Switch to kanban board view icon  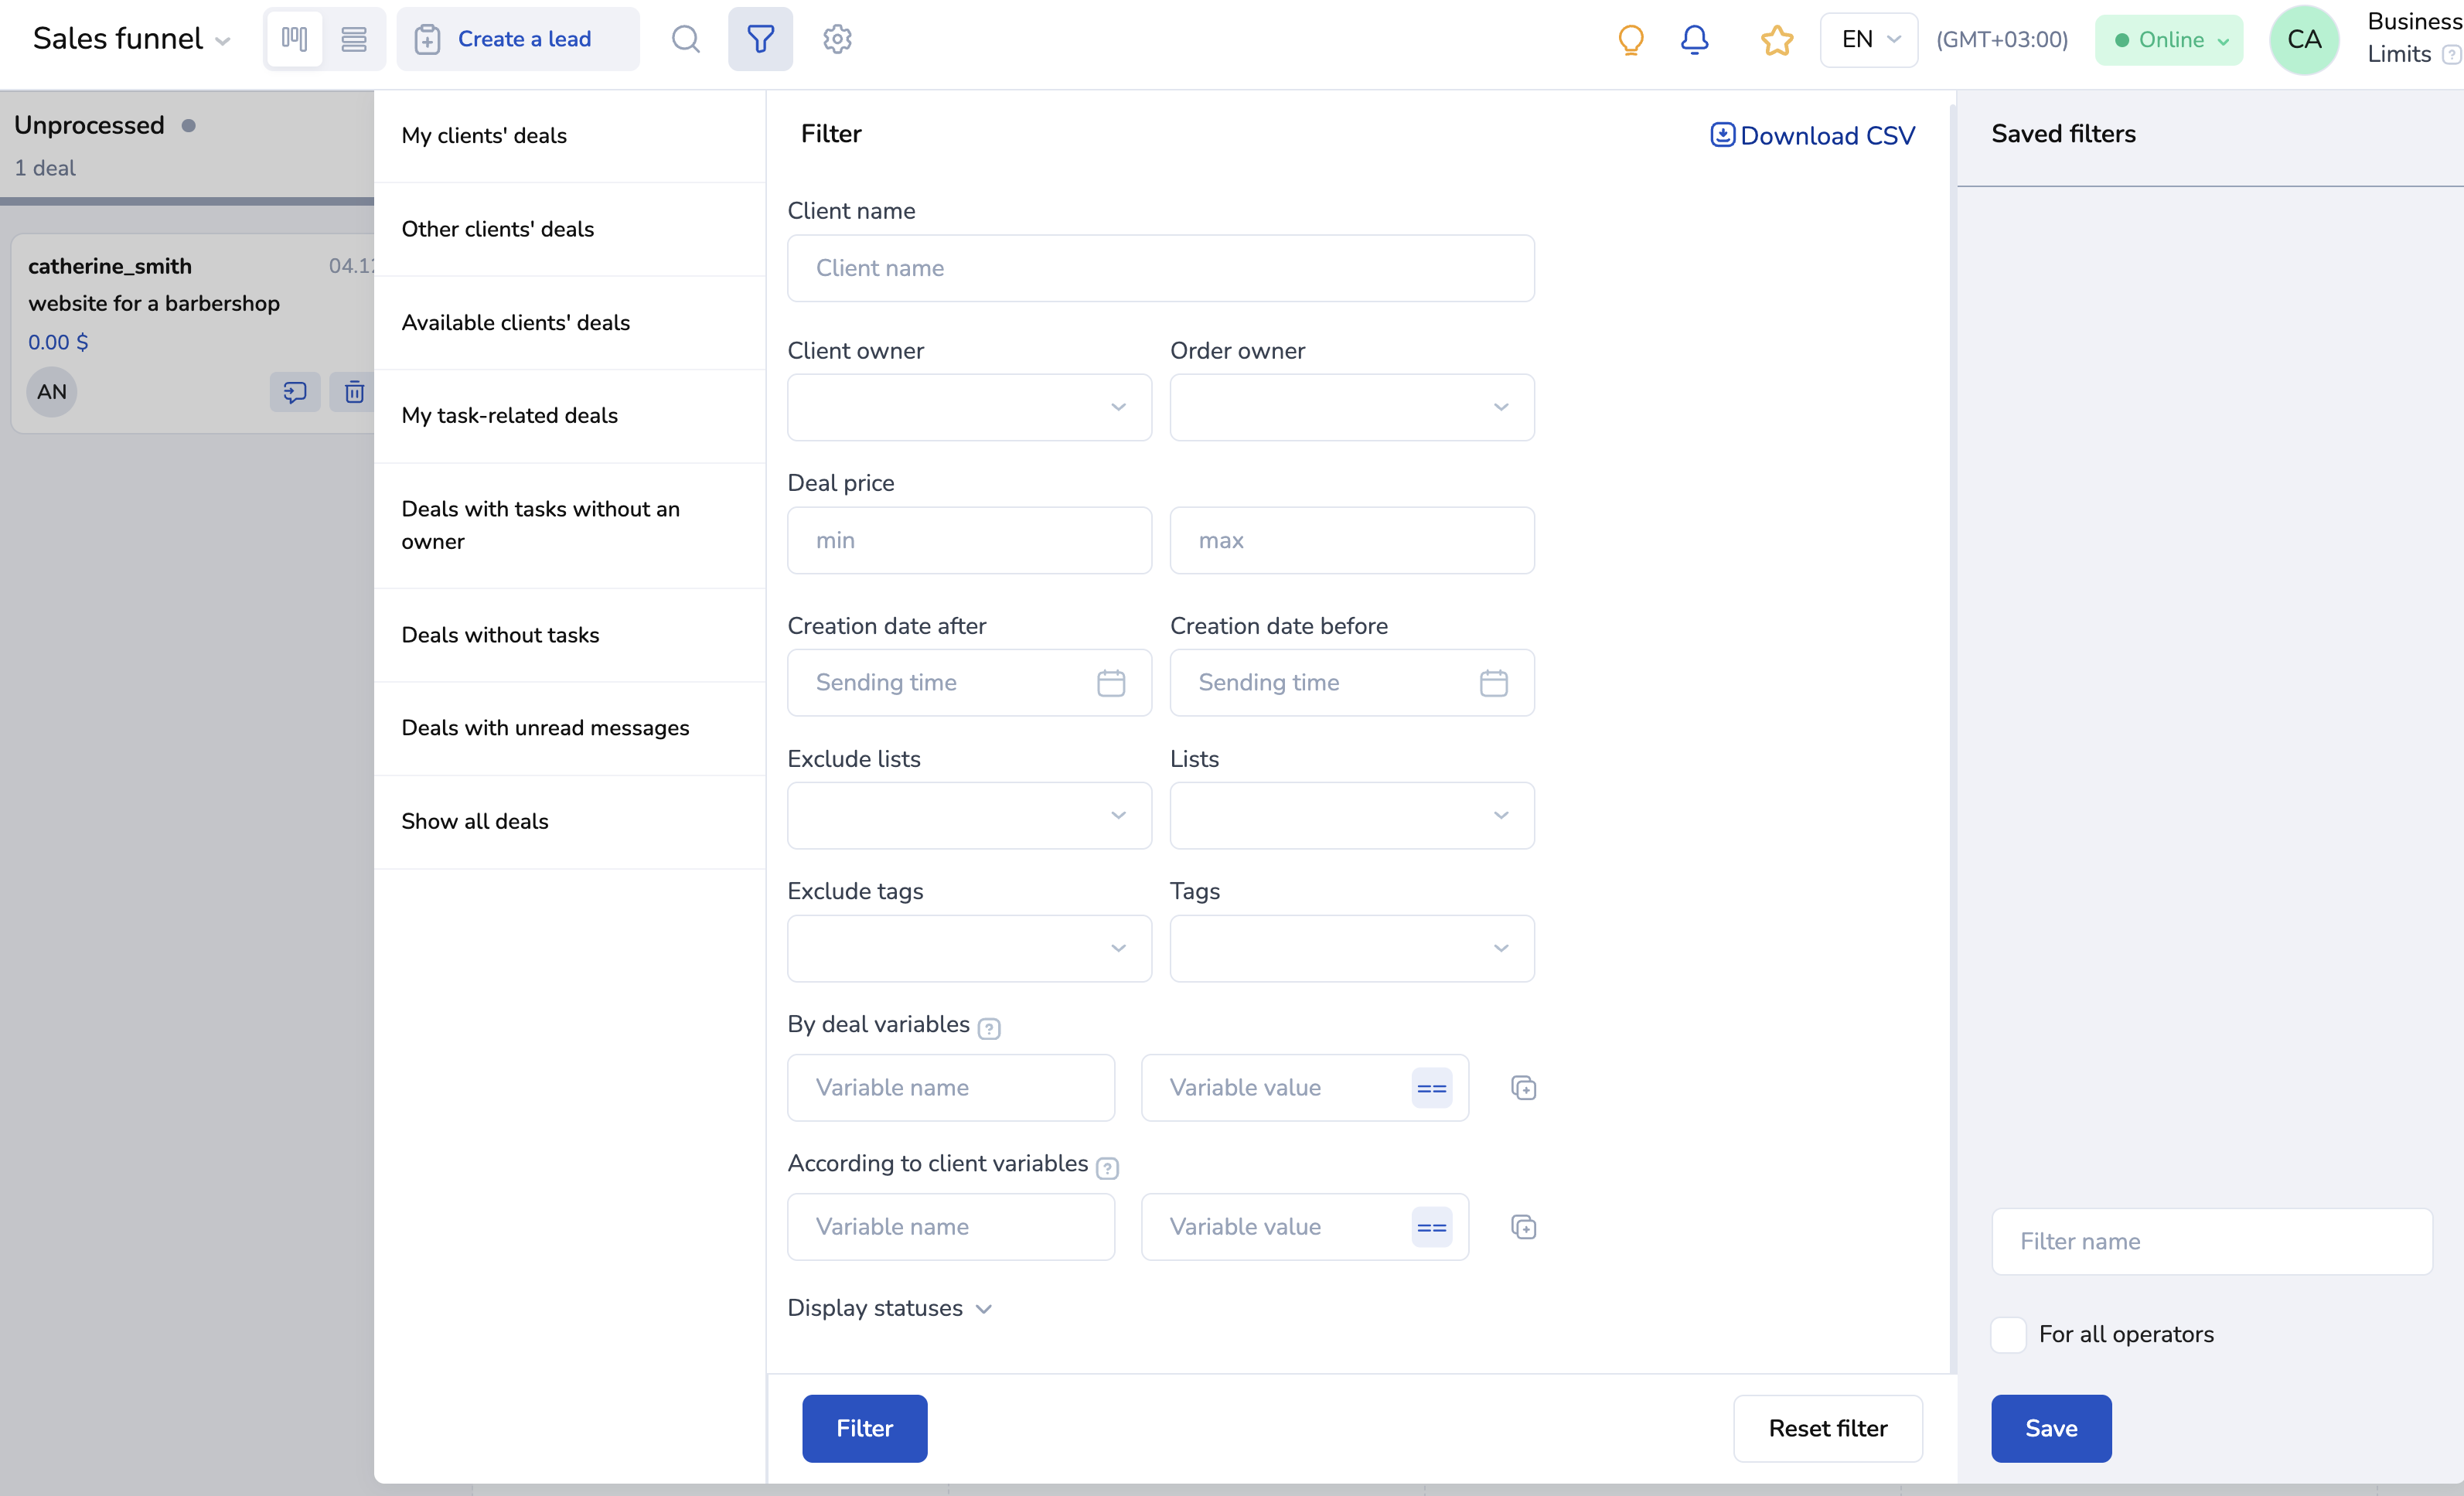tap(294, 39)
